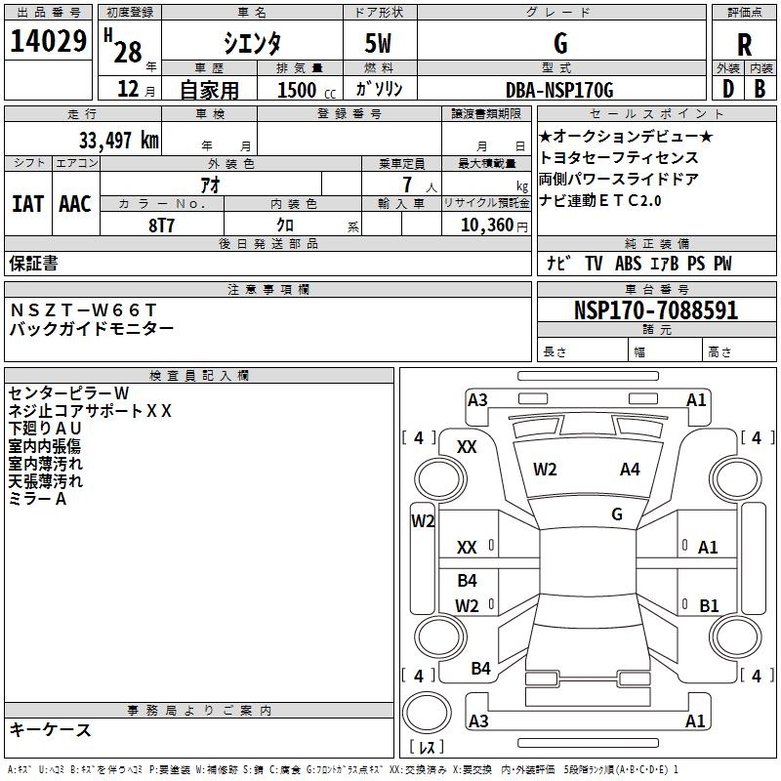Click バックガイドモニター note

point(92,328)
